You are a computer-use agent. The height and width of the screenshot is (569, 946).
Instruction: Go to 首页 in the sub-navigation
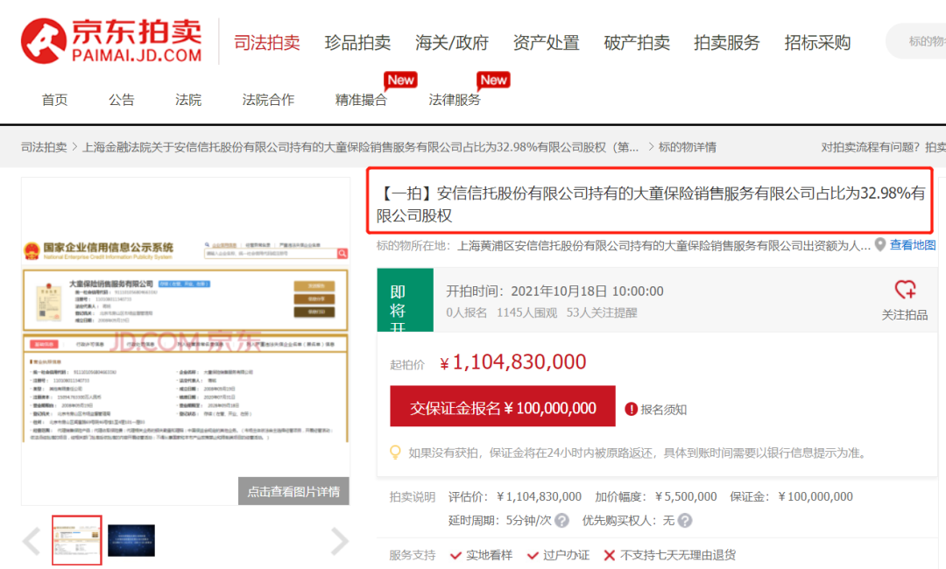55,100
